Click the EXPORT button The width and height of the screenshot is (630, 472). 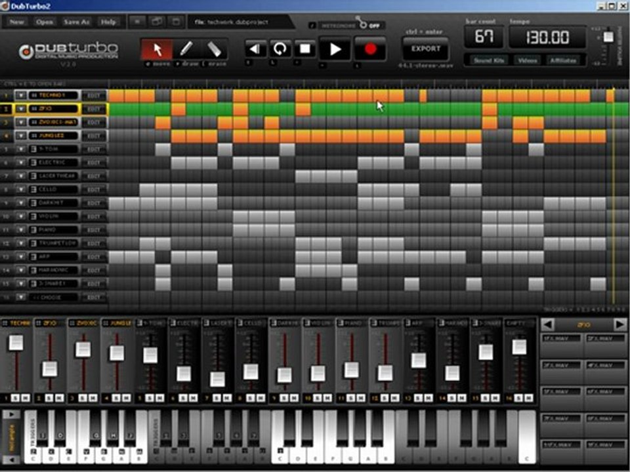(425, 49)
